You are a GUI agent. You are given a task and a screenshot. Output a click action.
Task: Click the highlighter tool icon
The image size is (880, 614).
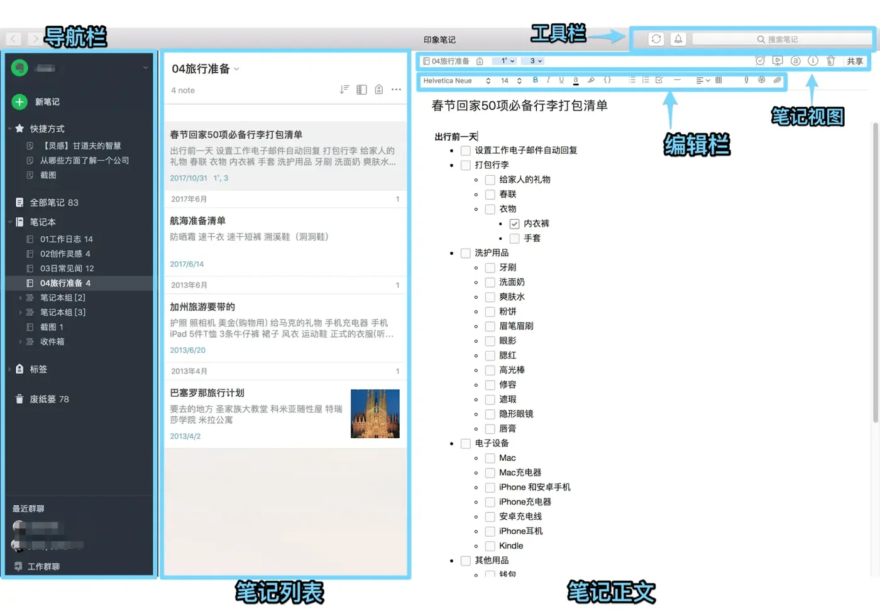point(591,80)
